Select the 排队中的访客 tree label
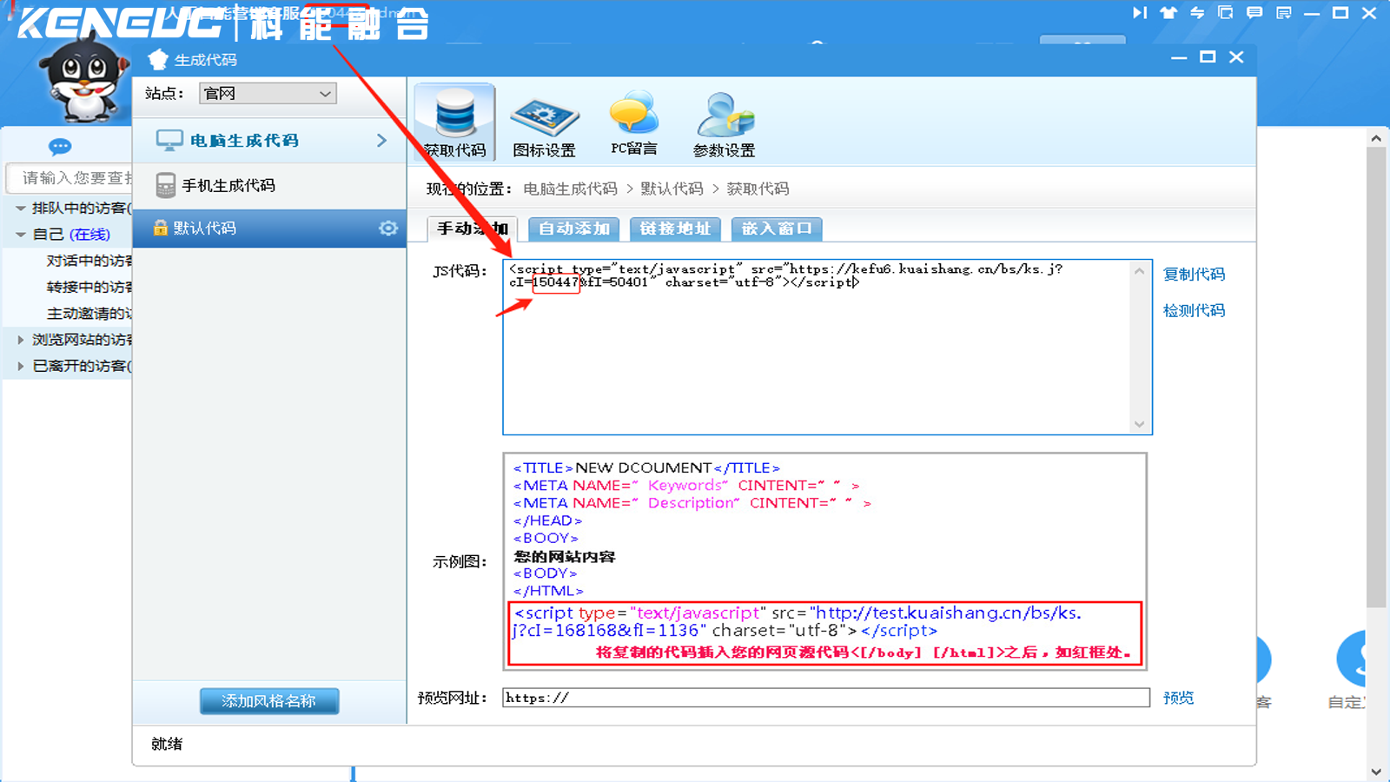 click(x=82, y=208)
